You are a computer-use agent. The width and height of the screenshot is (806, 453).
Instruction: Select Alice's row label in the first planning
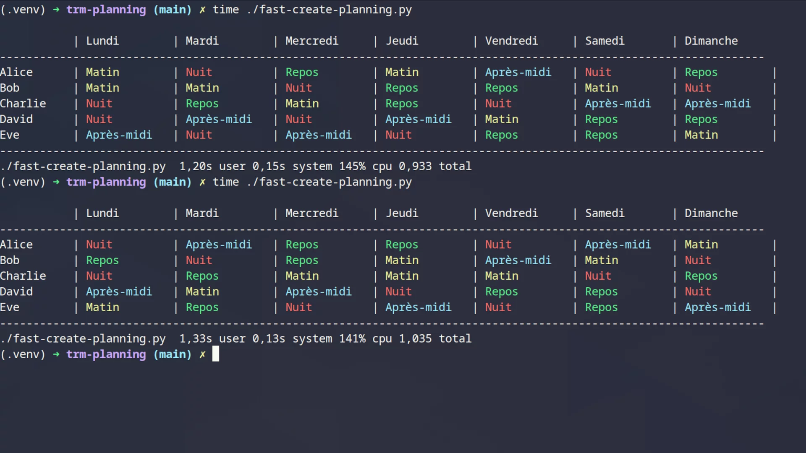pos(16,72)
